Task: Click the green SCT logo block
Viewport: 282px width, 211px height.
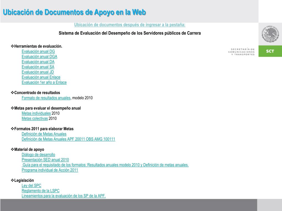Action: 270,51
